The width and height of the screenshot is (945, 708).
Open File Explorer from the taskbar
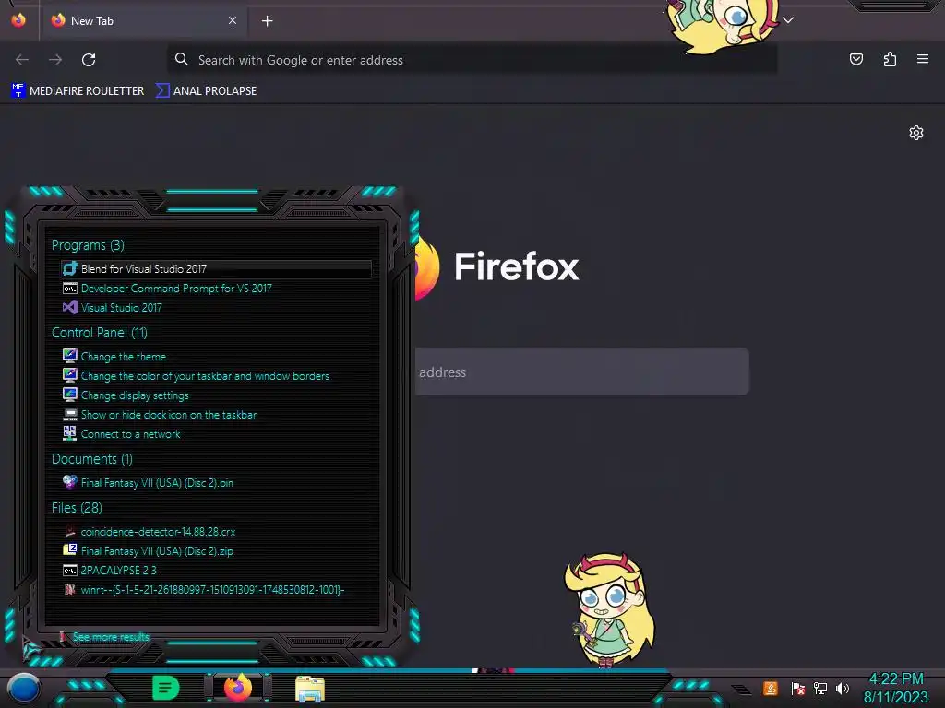(310, 689)
